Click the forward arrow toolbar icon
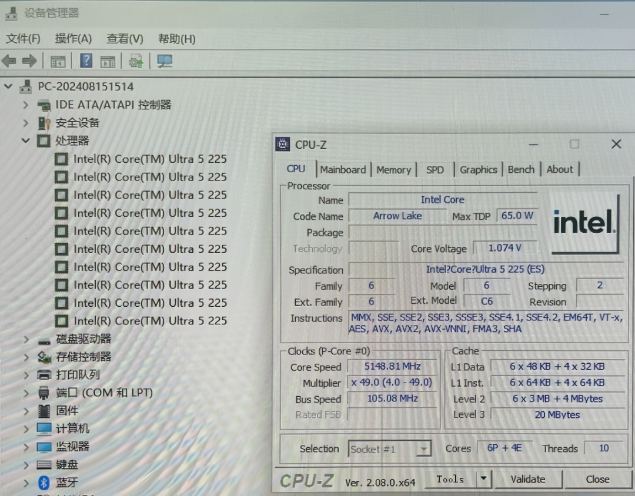This screenshot has width=635, height=496. (x=29, y=61)
